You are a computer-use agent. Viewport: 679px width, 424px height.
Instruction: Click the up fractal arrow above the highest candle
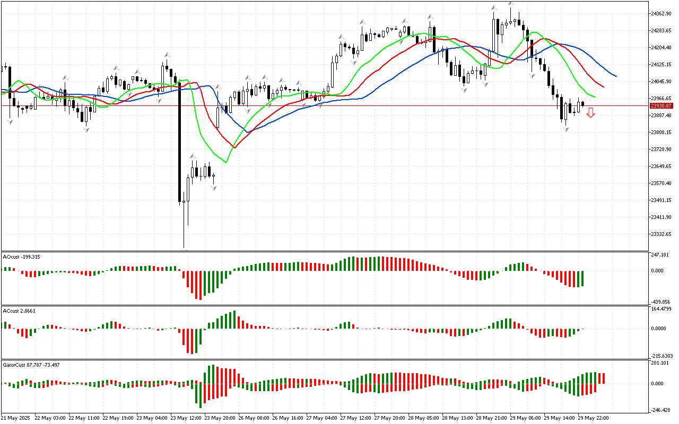(510, 3)
